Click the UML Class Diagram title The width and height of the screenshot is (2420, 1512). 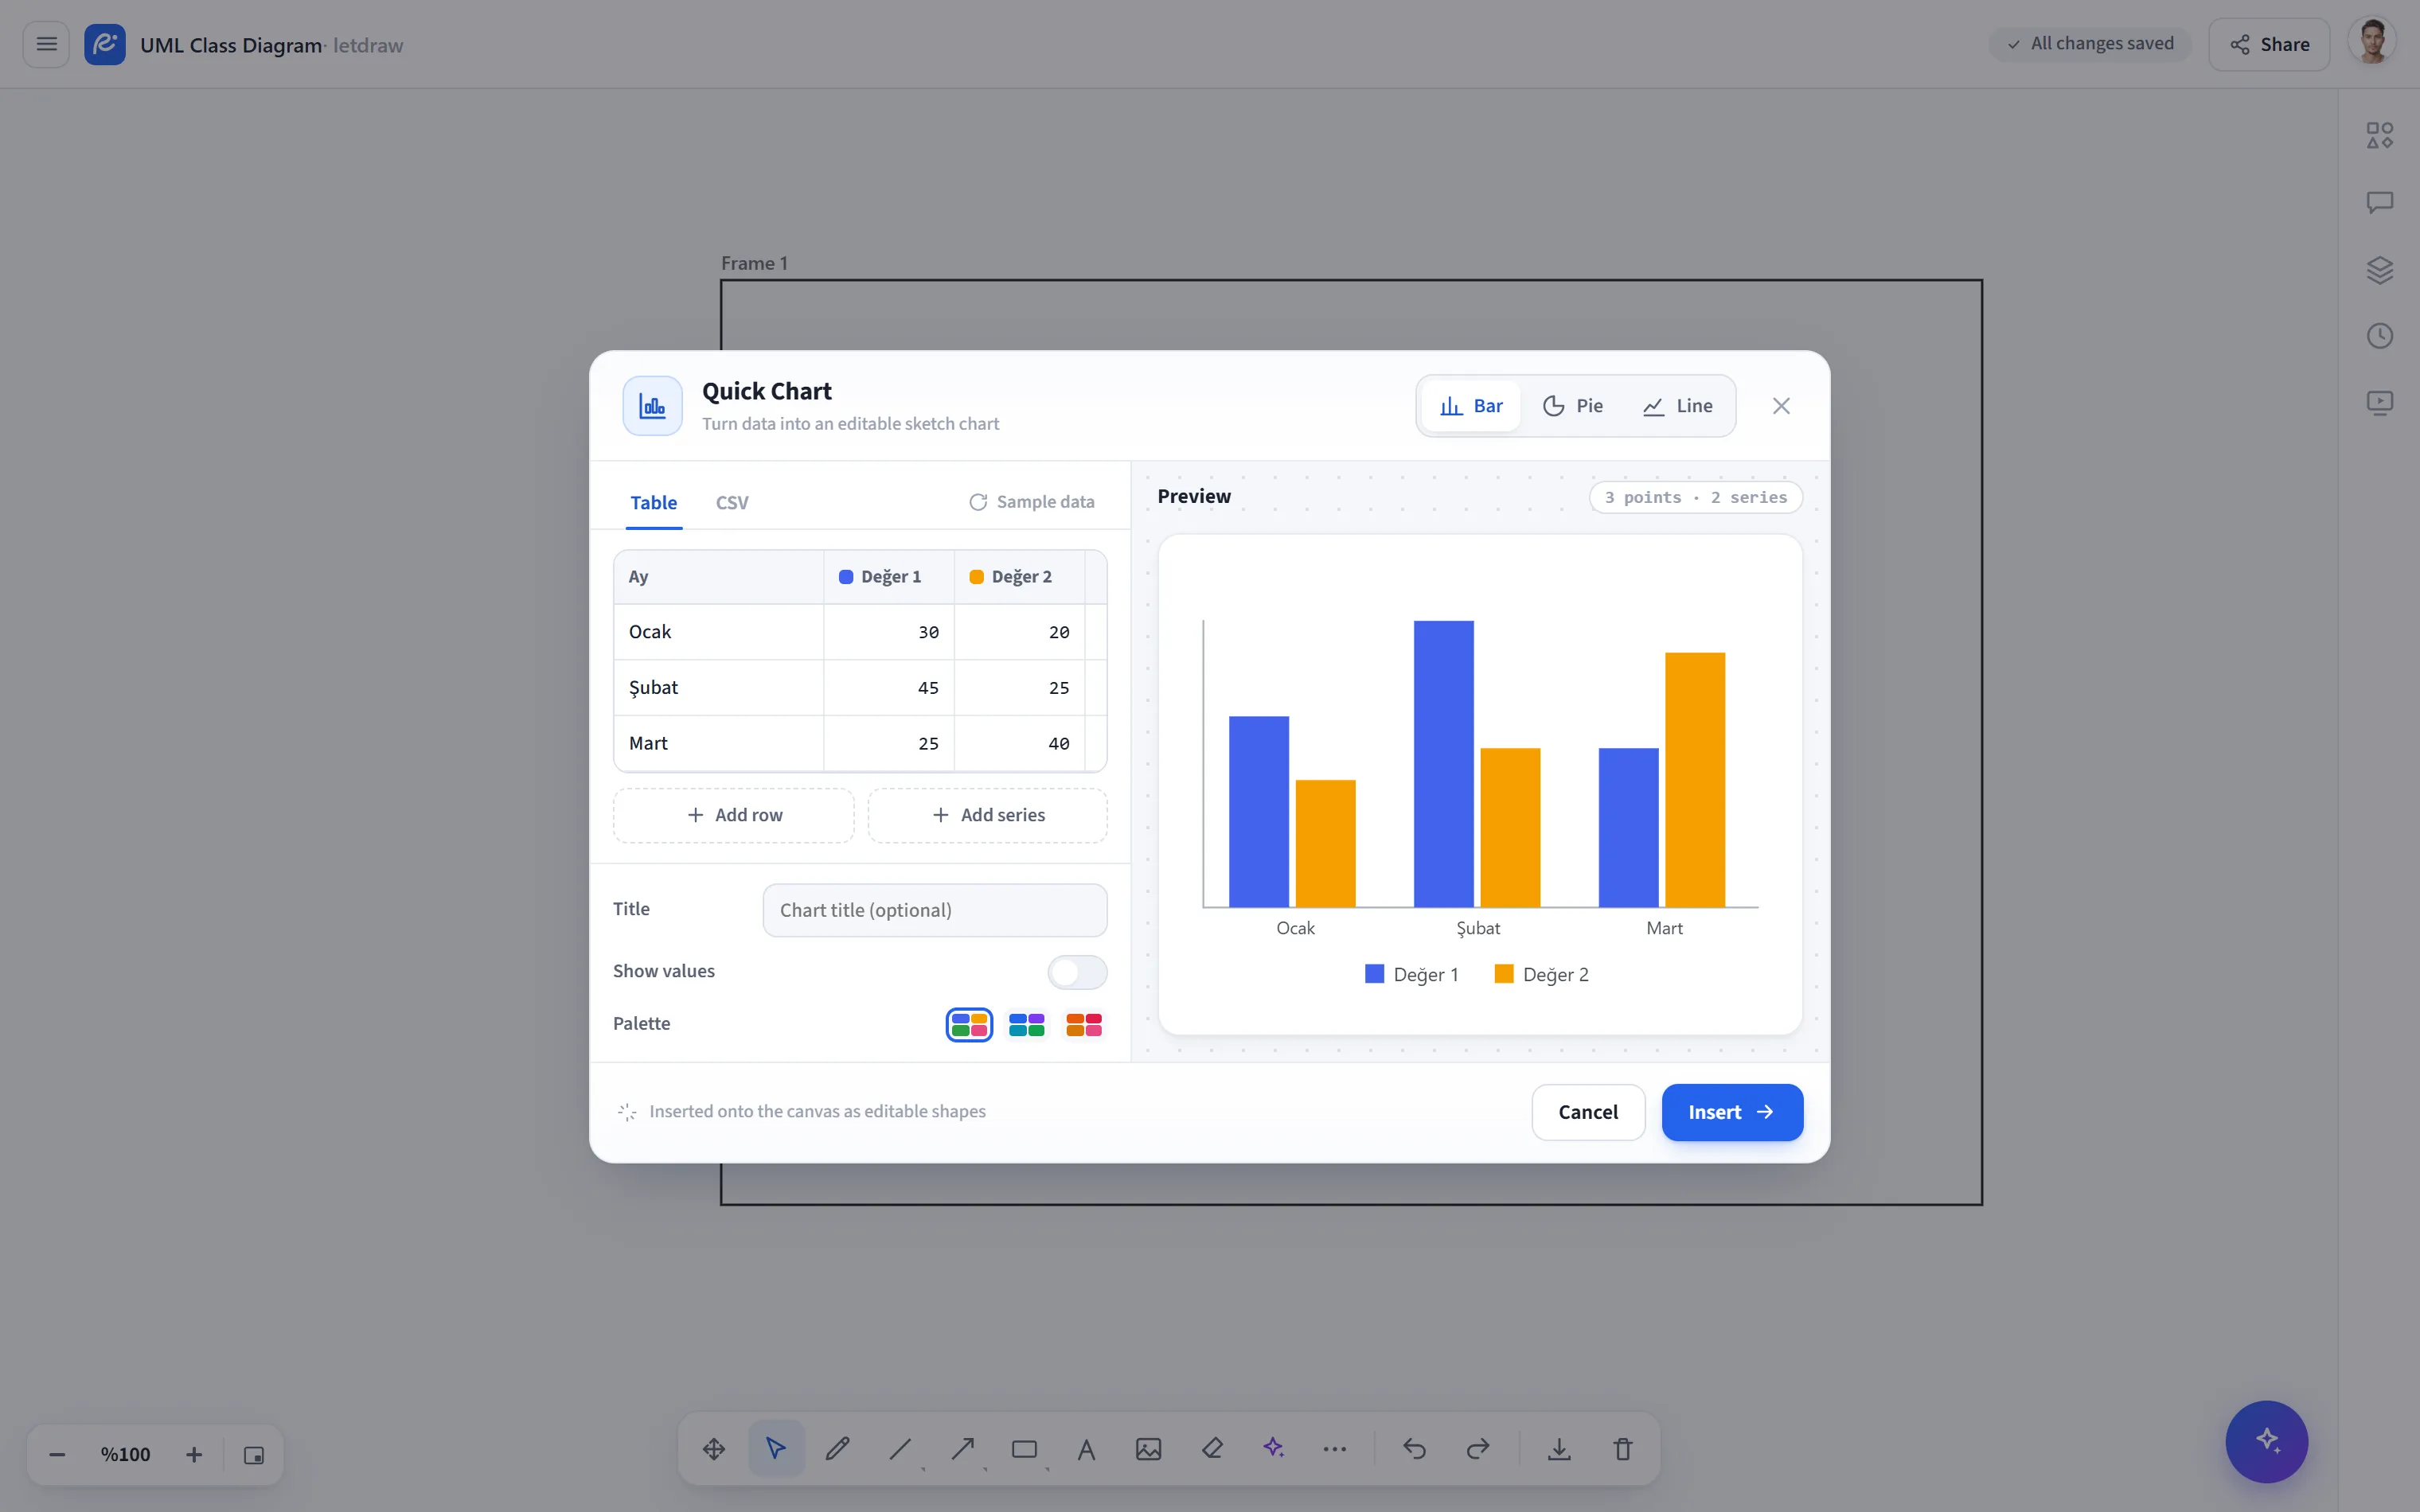[231, 45]
